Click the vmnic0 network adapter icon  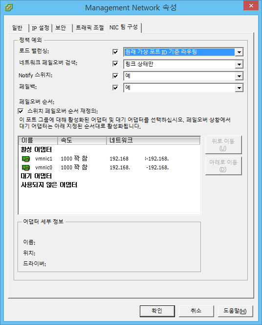(x=26, y=167)
